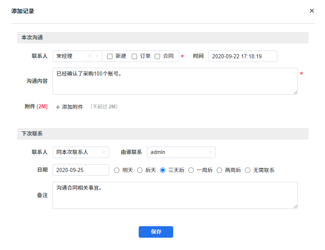Click into the 沟通内容 text area
The height and width of the screenshot is (250, 325).
[175, 81]
